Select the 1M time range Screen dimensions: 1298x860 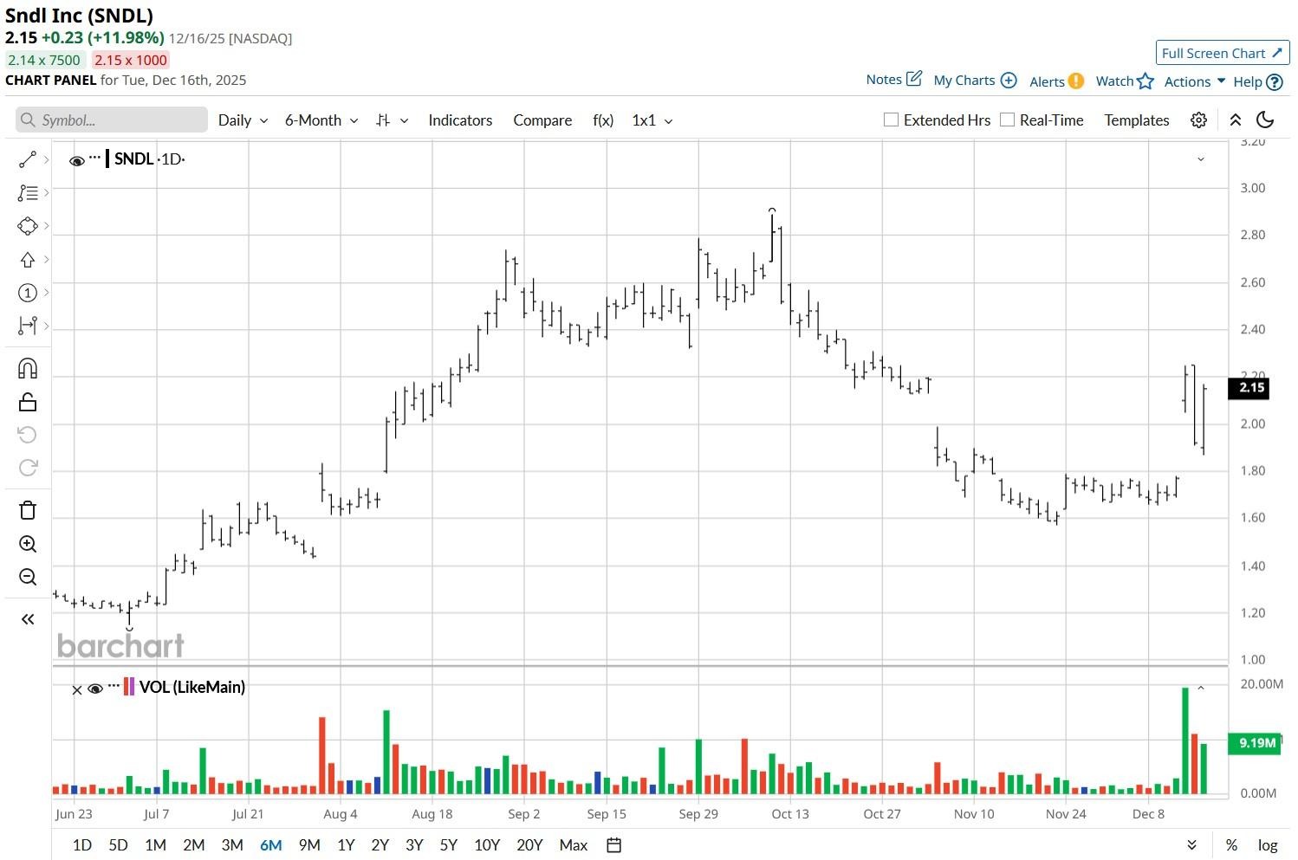(x=156, y=845)
